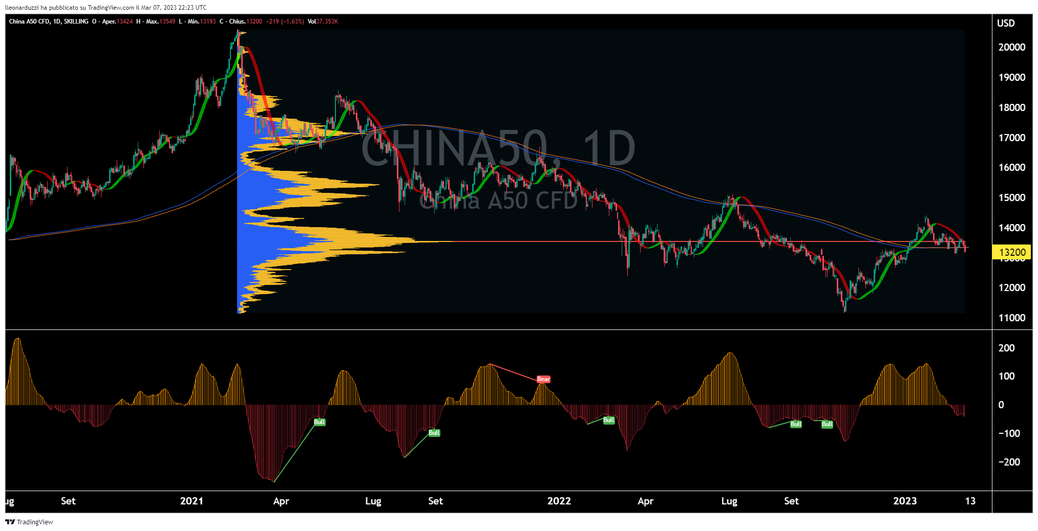Click the Vol 37.353K reading
Image resolution: width=1038 pixels, height=531 pixels.
coord(323,21)
